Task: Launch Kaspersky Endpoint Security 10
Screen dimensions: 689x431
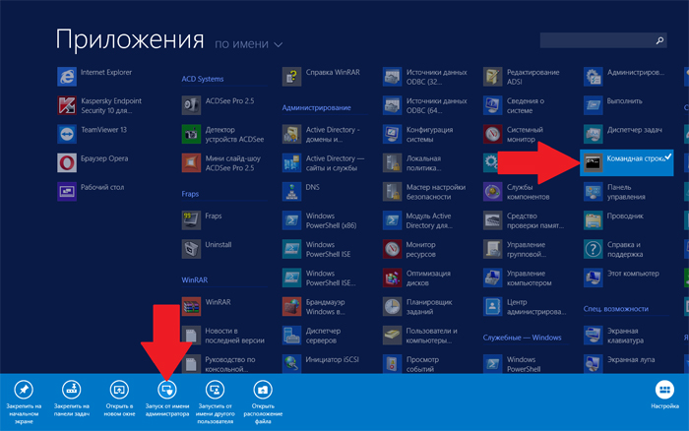Action: pyautogui.click(x=67, y=105)
